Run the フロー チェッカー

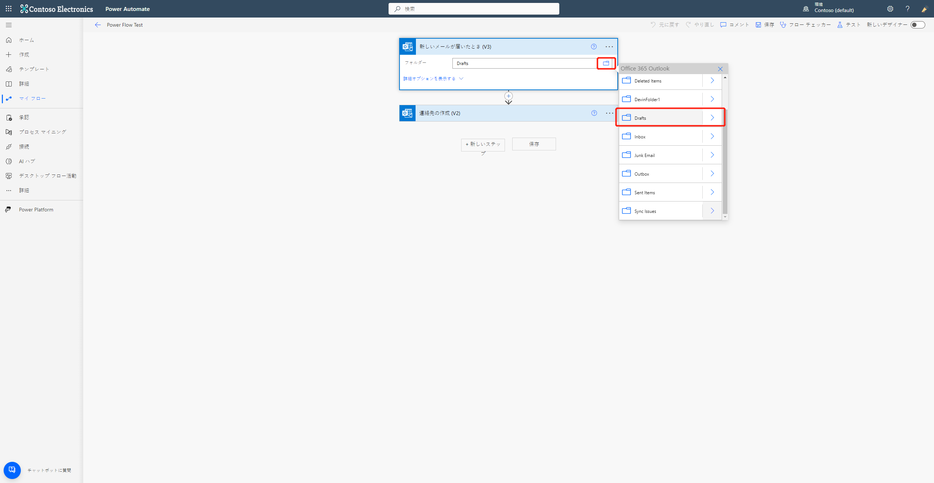click(805, 25)
